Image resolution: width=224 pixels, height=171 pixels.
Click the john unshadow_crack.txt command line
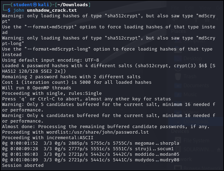45,10
